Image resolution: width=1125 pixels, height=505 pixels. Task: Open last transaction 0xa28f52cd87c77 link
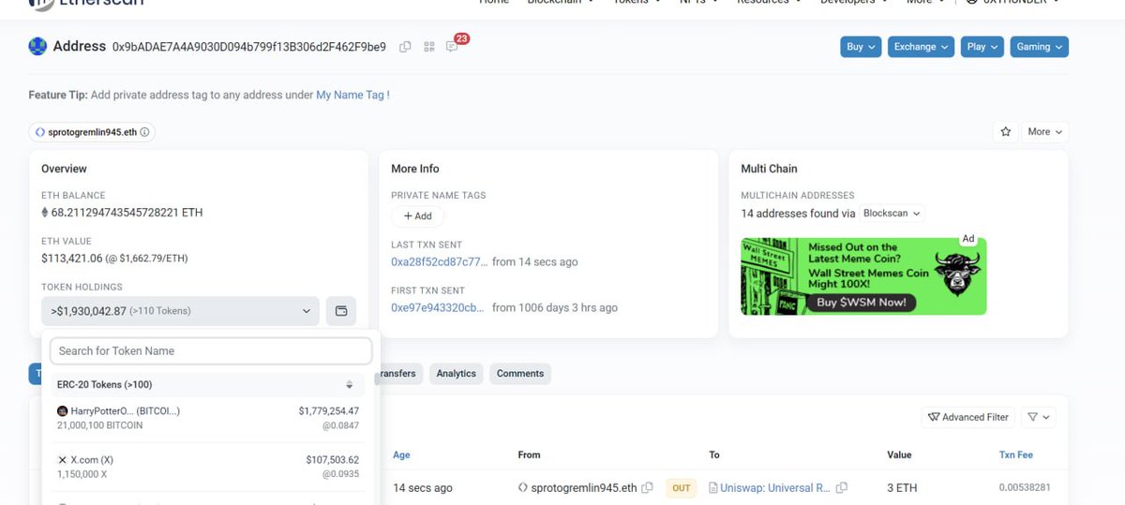click(440, 261)
